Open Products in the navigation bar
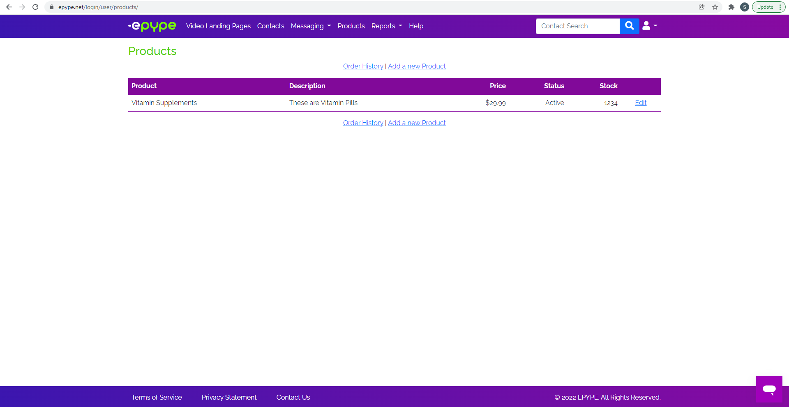Image resolution: width=789 pixels, height=407 pixels. [x=351, y=26]
